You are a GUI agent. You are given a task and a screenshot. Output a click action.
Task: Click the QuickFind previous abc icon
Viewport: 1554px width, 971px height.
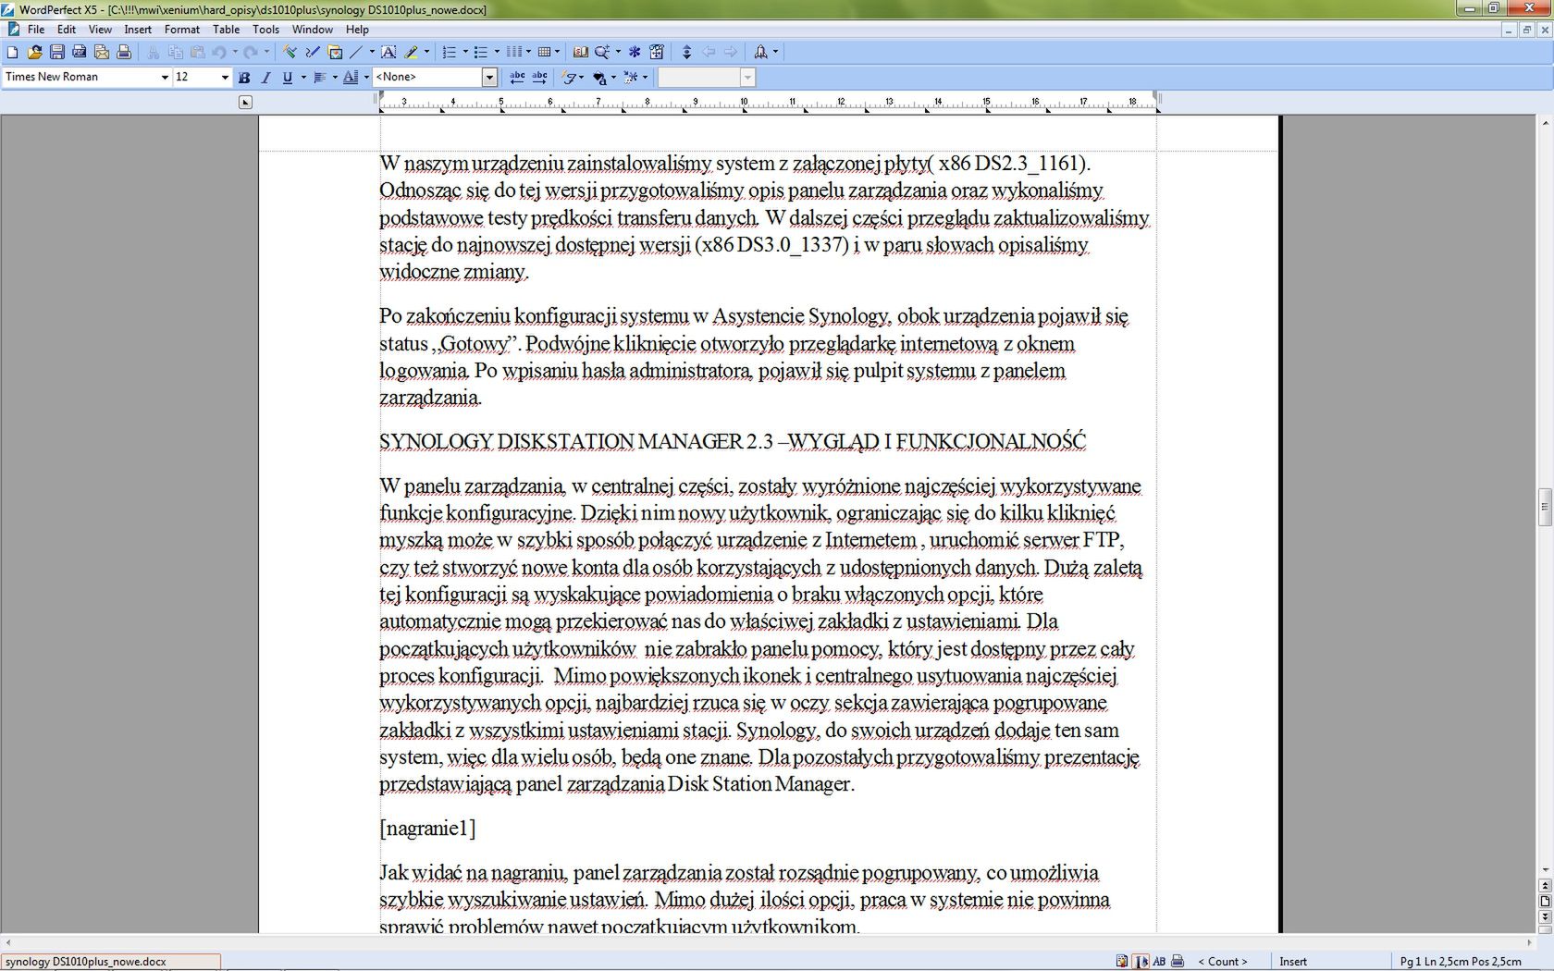pos(517,78)
